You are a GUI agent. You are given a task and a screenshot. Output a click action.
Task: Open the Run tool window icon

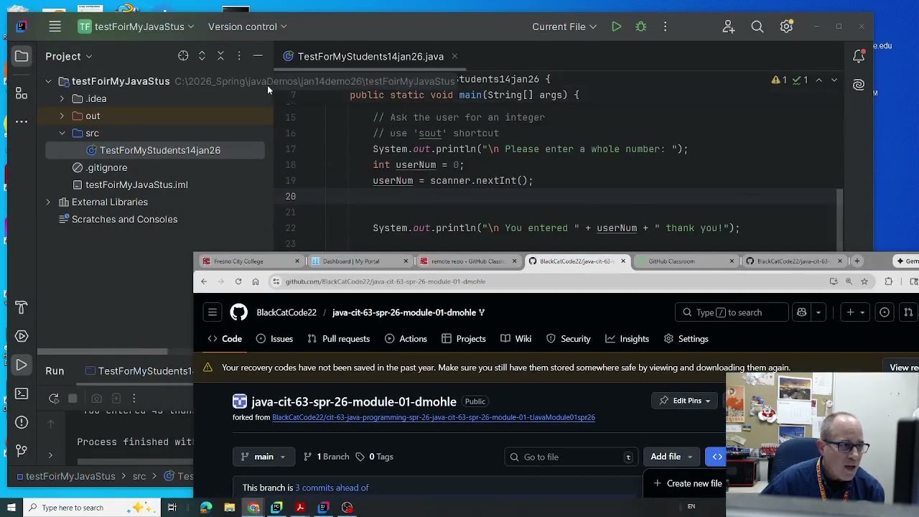point(22,365)
